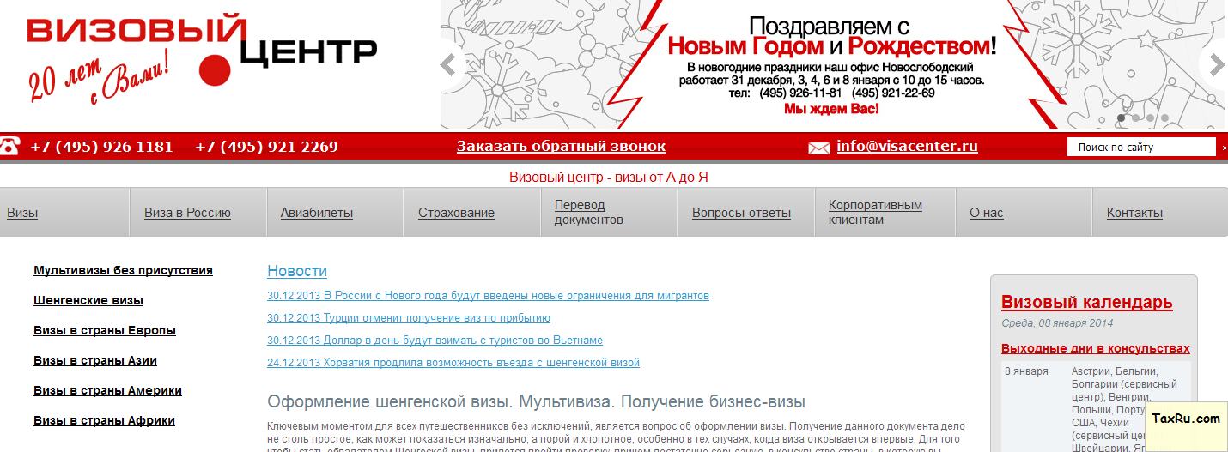Image resolution: width=1228 pixels, height=452 pixels.
Task: Advance to next banner slide arrow
Action: pos(1216,64)
